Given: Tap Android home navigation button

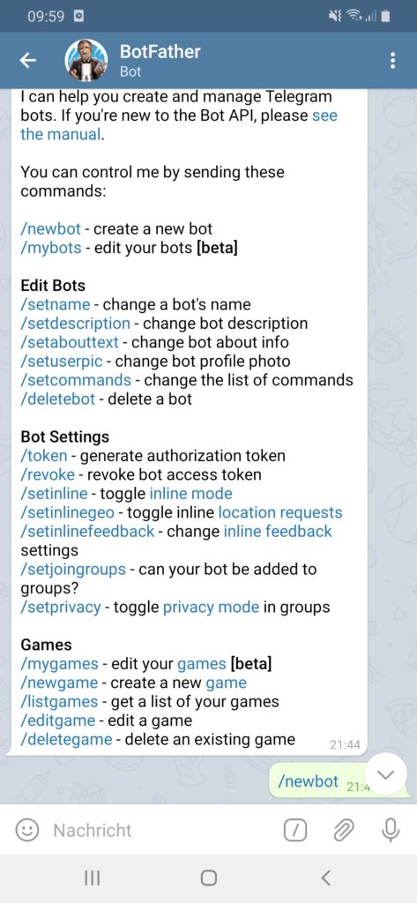Looking at the screenshot, I should [x=208, y=877].
